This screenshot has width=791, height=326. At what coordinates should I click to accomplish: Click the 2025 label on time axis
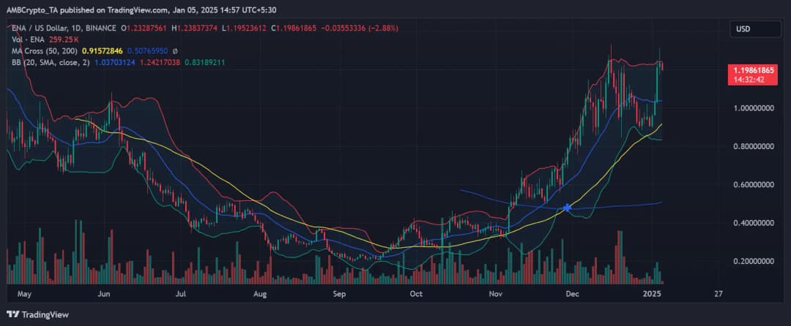click(x=652, y=294)
